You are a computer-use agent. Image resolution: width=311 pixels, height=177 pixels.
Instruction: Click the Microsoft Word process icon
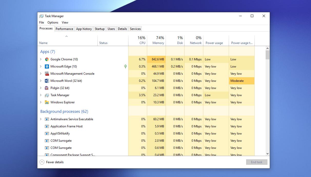point(47,81)
